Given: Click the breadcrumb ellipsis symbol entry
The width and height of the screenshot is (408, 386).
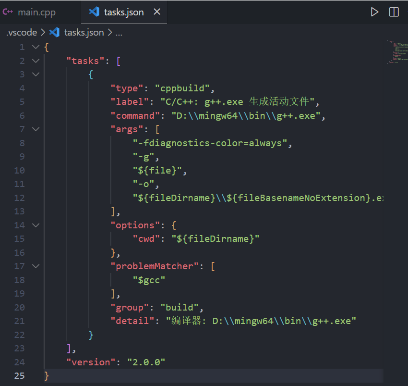Looking at the screenshot, I should 119,33.
